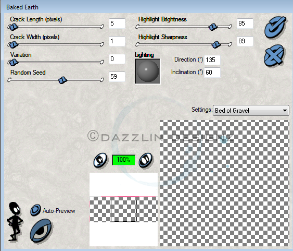Toggle the Auto-Preview button
Viewport: 293px width, 251px height.
35,210
